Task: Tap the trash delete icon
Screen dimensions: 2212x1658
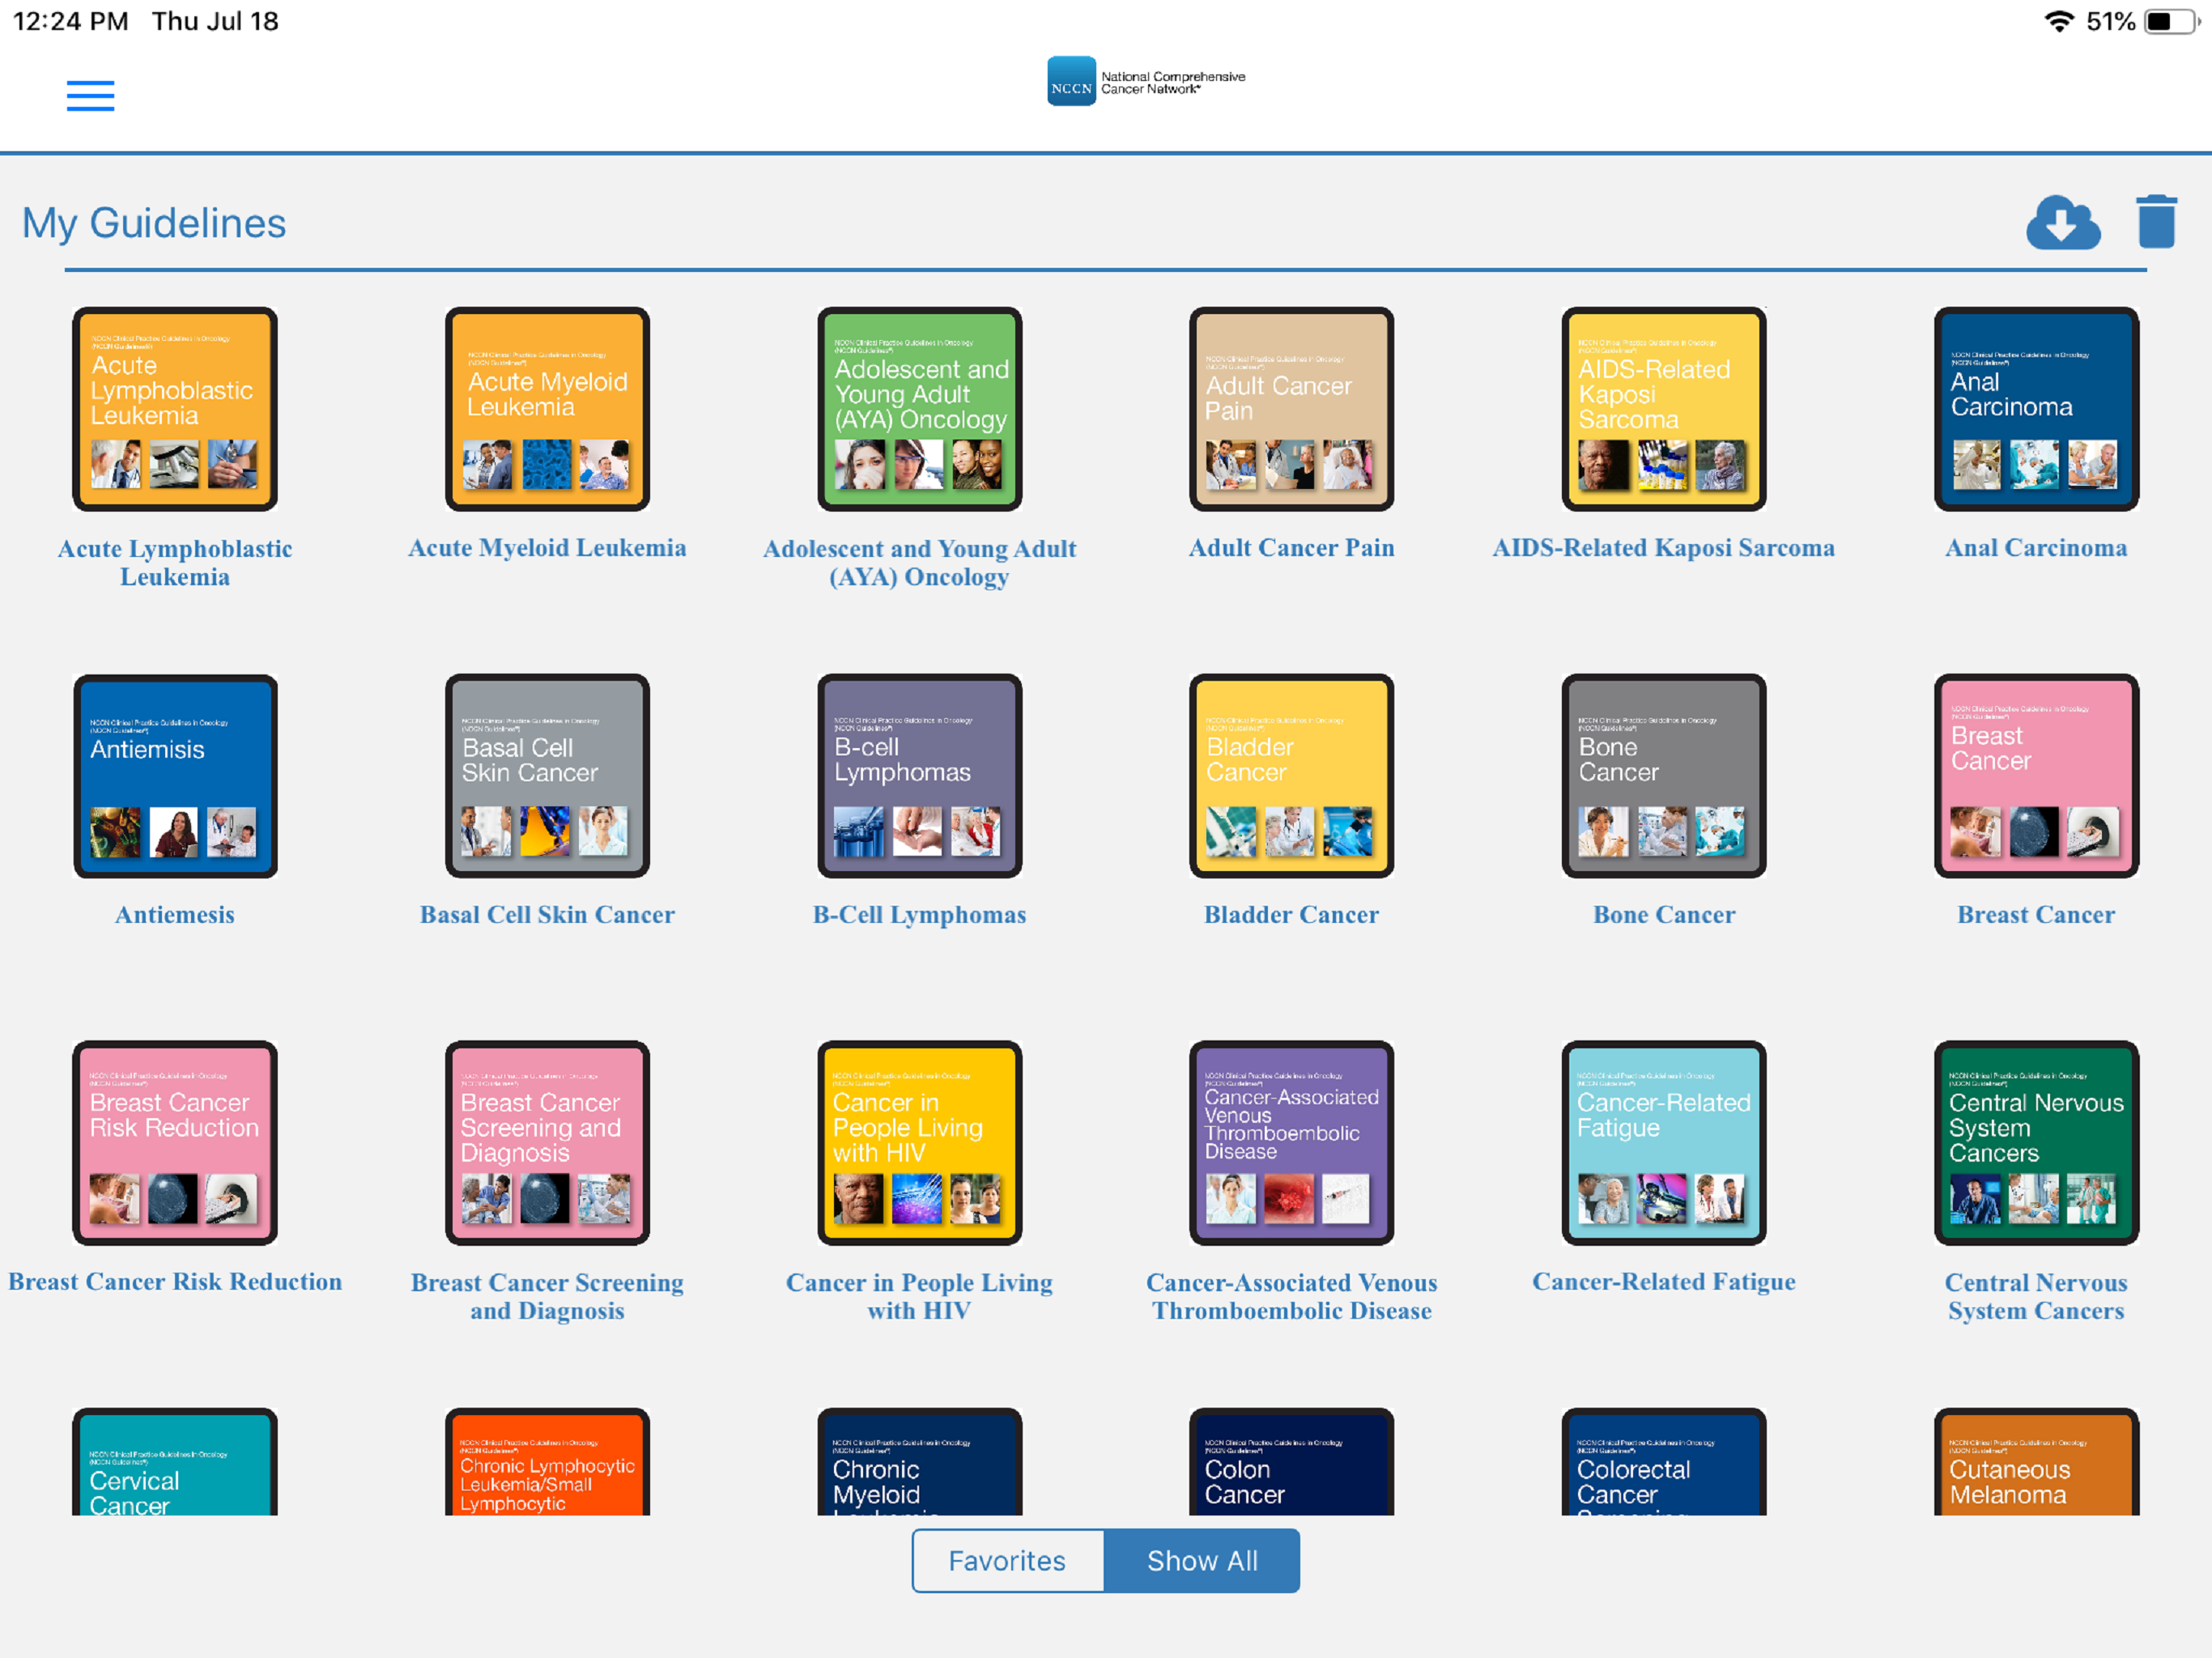Action: click(2156, 222)
